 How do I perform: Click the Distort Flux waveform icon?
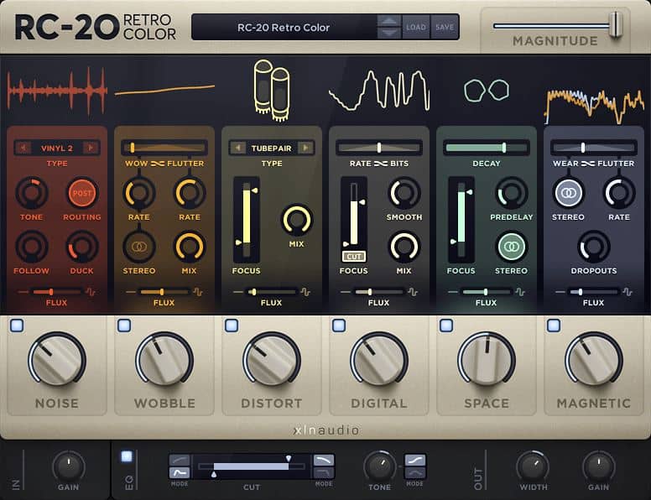(x=305, y=292)
